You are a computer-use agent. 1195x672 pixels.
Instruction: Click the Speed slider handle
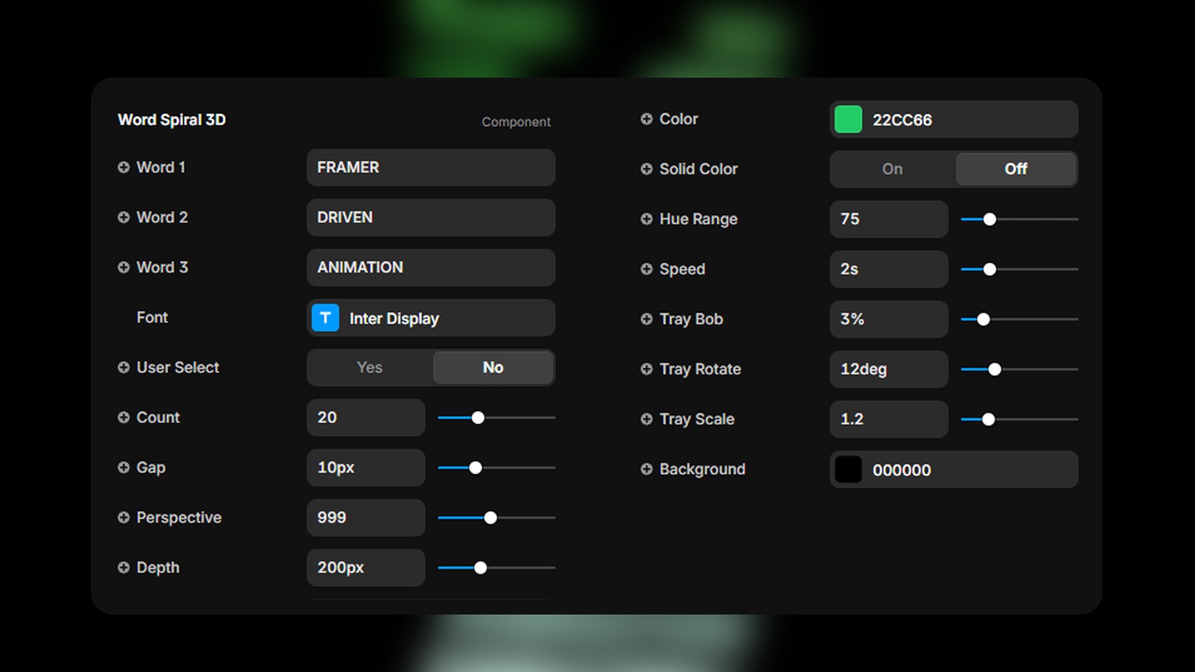tap(990, 269)
